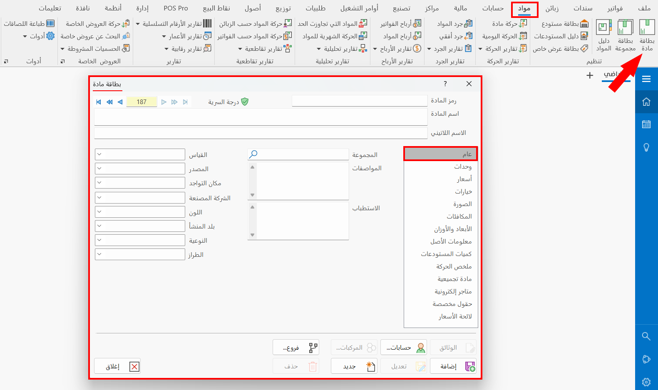
Task: Open دليل المستودعات
Action: pos(561,36)
